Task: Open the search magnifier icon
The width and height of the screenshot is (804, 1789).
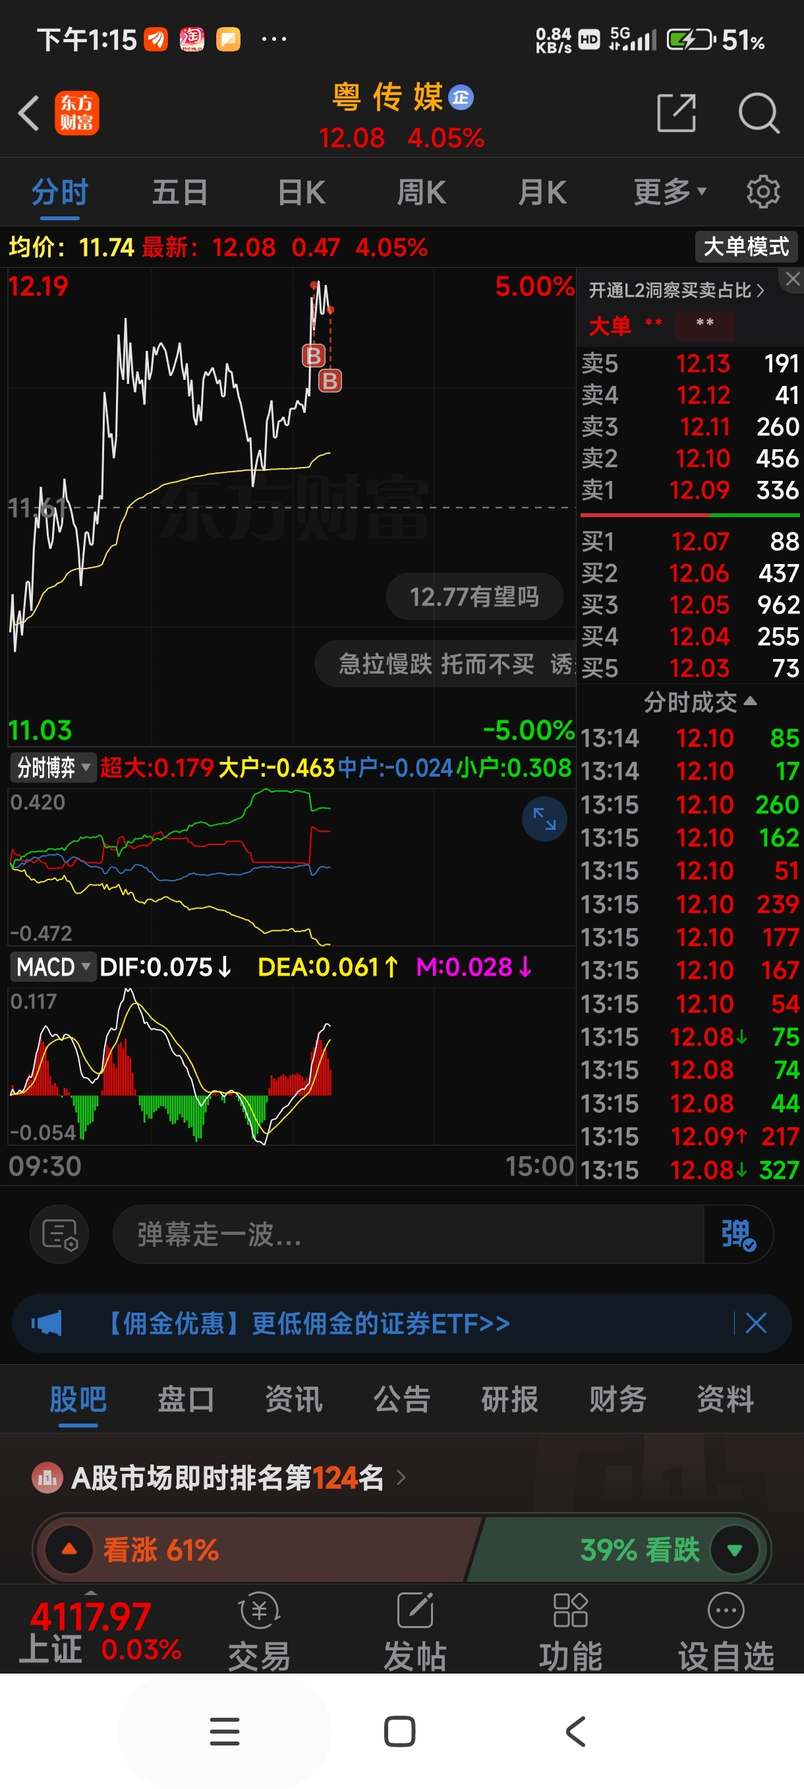Action: pyautogui.click(x=759, y=113)
